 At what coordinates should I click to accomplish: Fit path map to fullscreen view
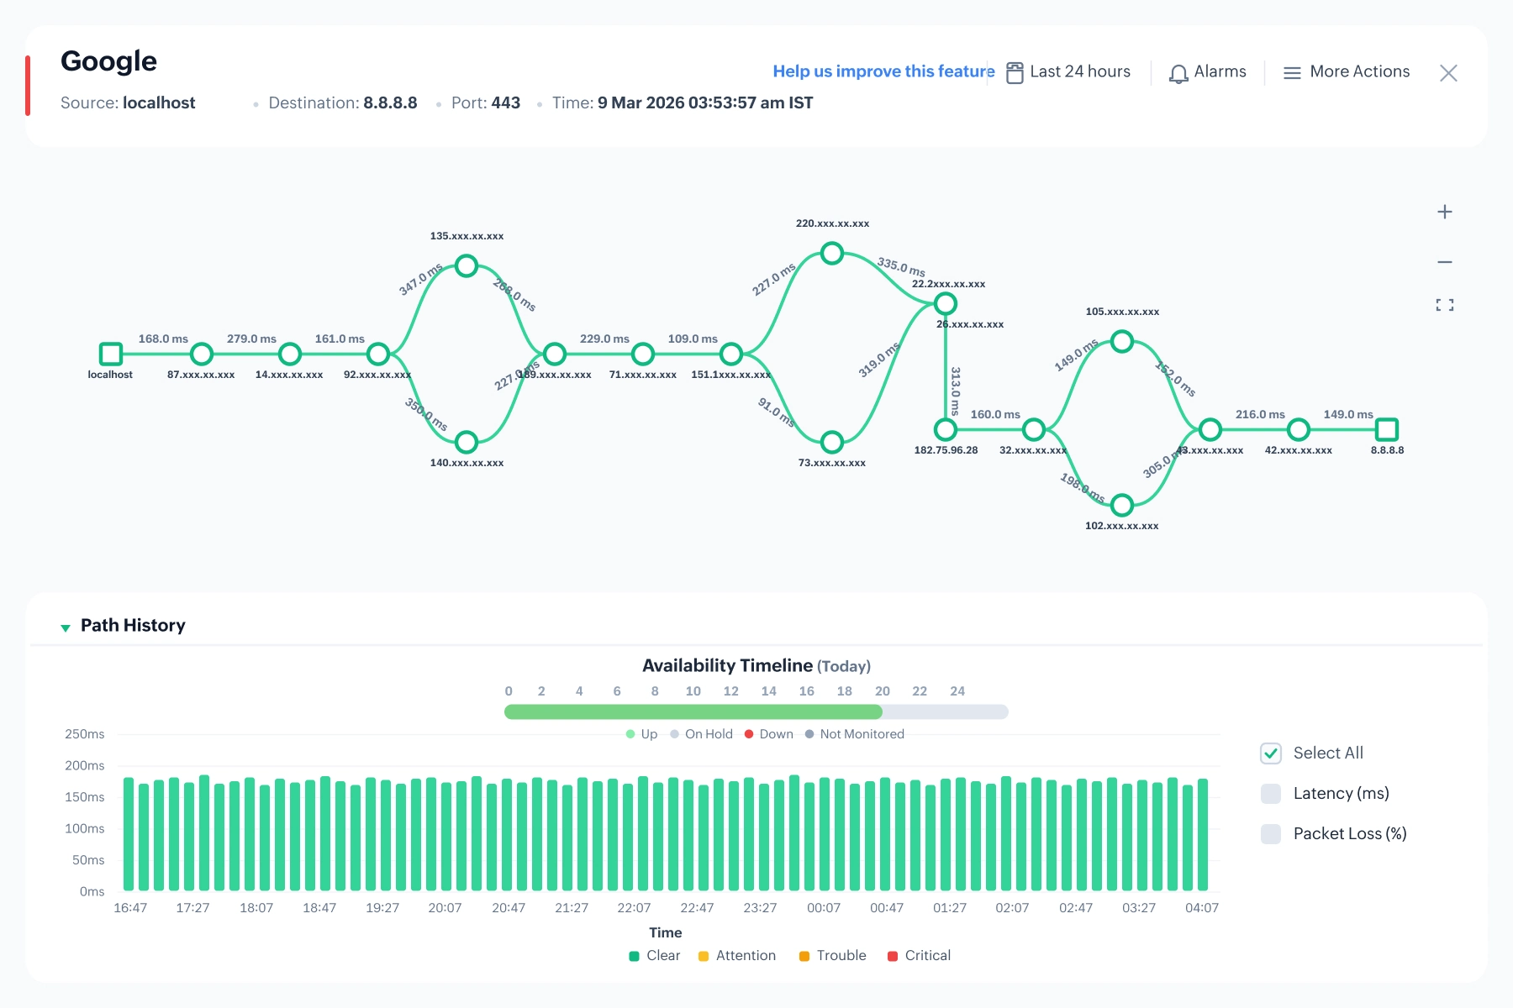[x=1444, y=305]
